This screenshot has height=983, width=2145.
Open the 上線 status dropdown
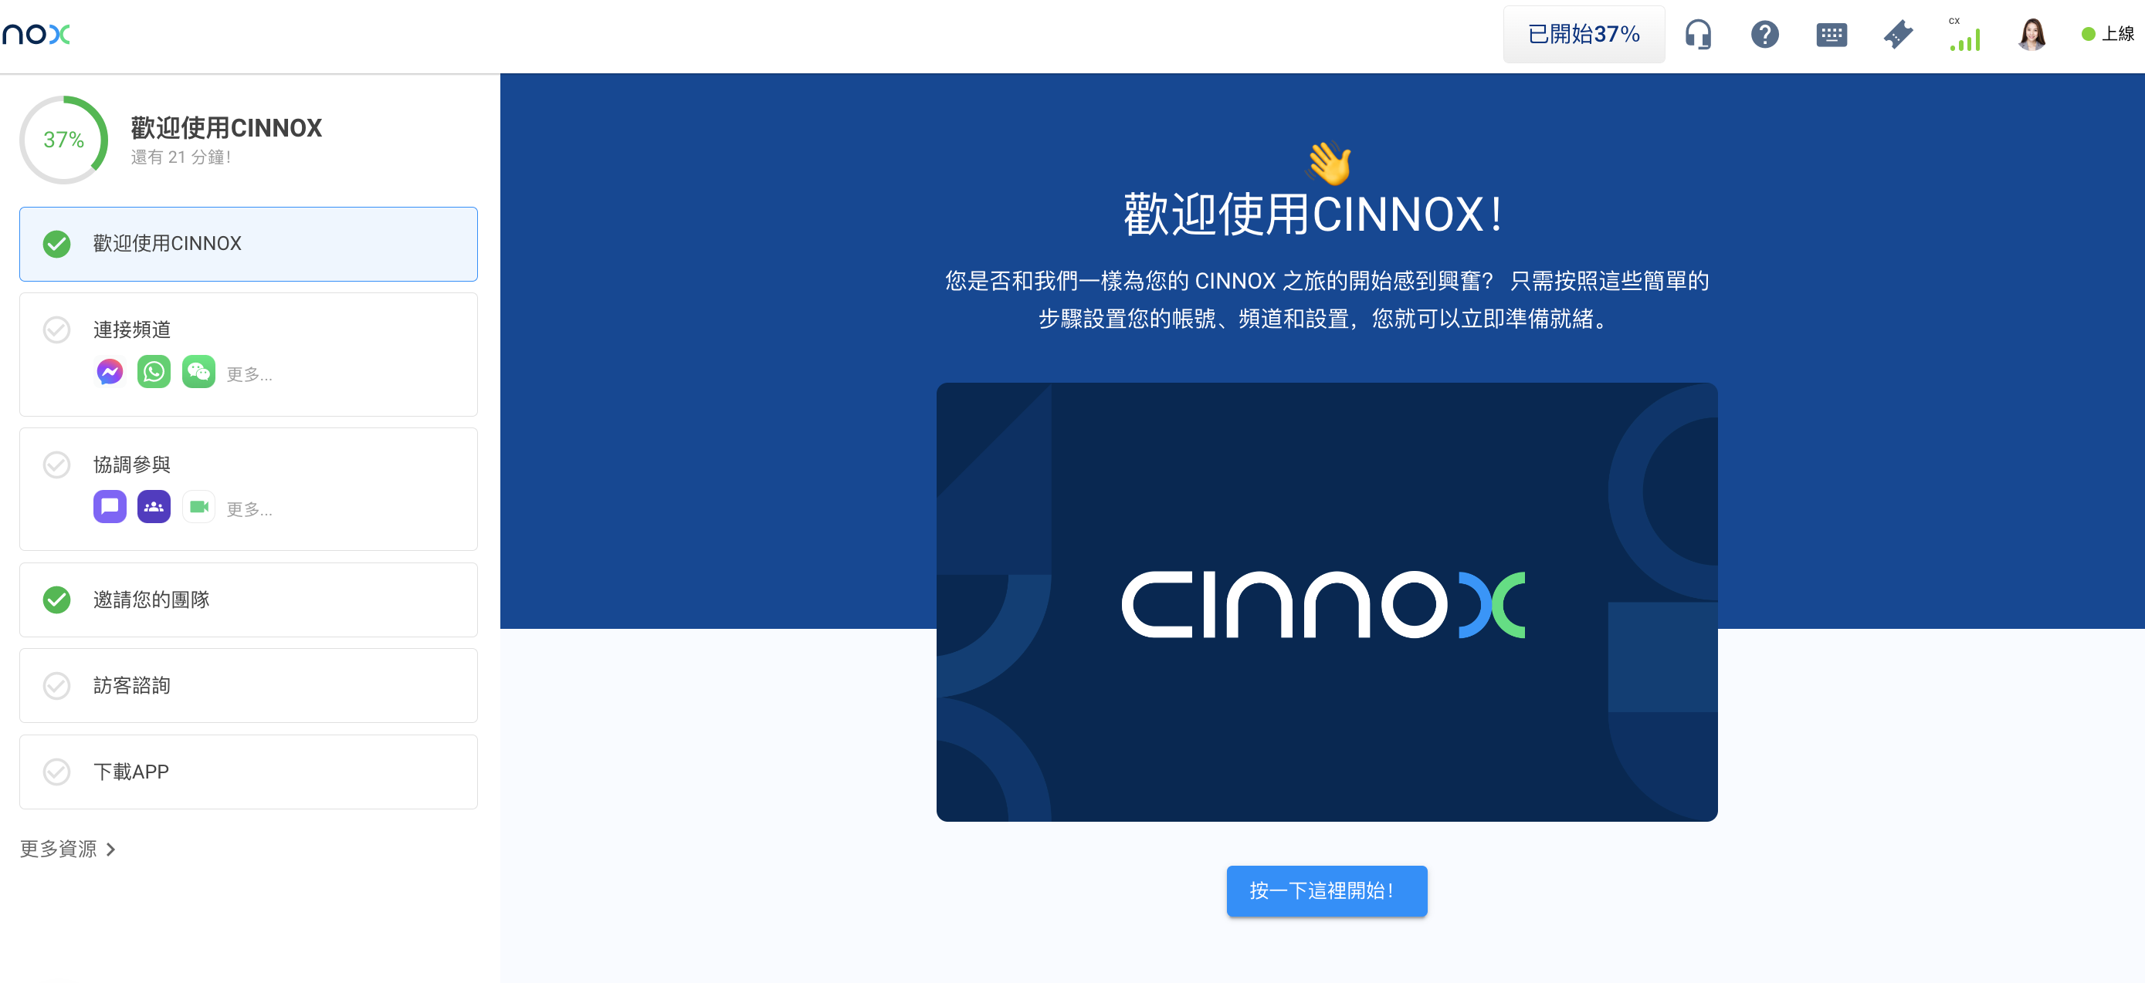pyautogui.click(x=2107, y=34)
